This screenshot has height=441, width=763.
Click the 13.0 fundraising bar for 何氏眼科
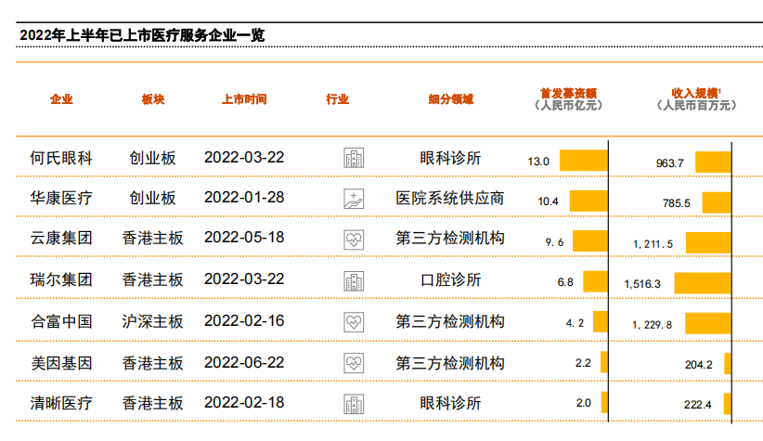[584, 161]
